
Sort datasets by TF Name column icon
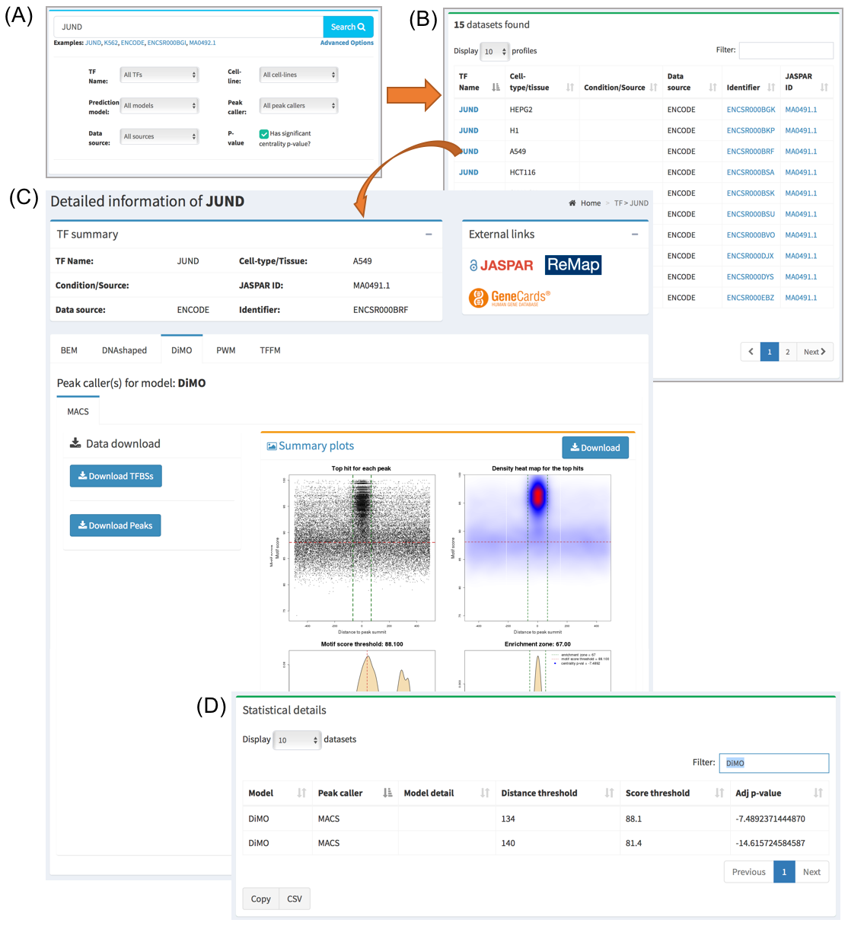496,88
